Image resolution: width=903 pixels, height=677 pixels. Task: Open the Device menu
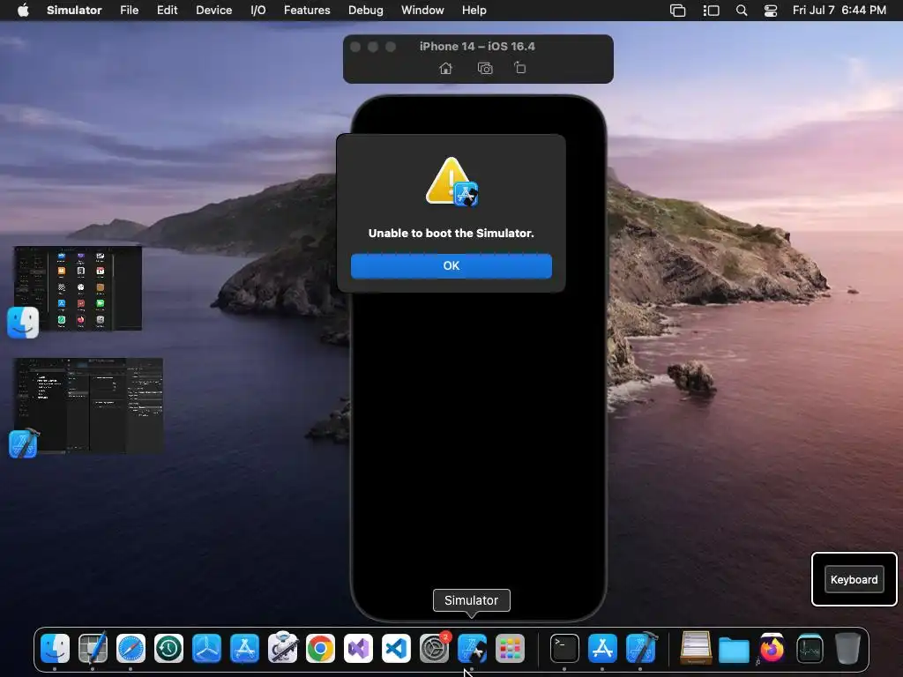213,11
